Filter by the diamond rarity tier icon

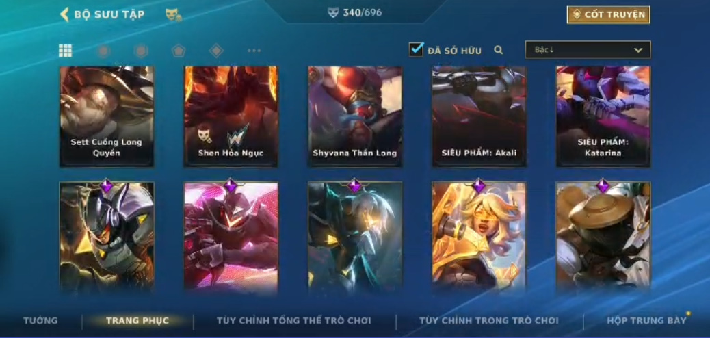(216, 51)
